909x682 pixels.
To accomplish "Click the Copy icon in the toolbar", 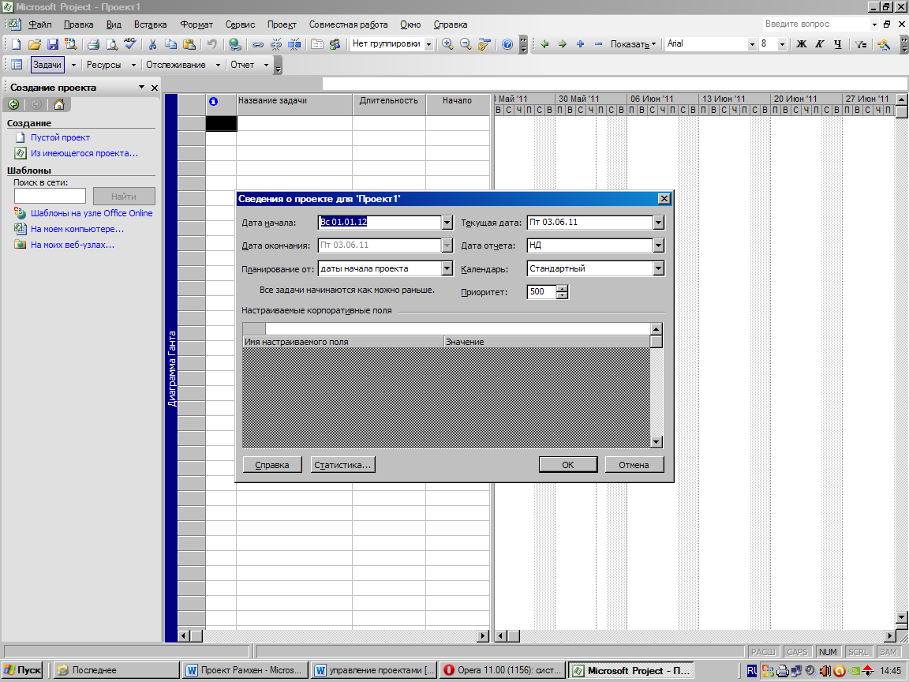I will click(171, 44).
